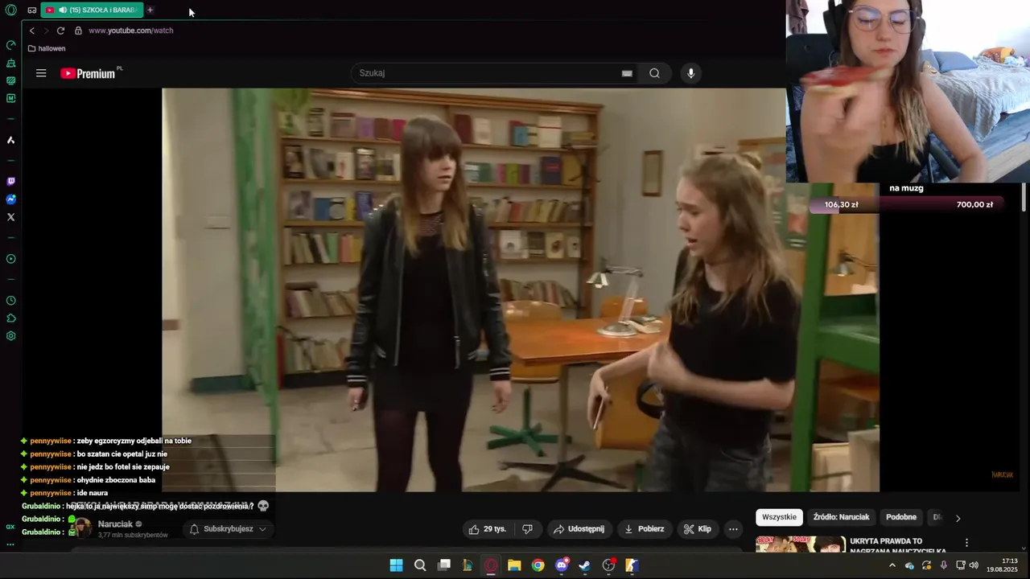Screen dimensions: 1030x579
Task: Open browsing history clock in sidebar
Action: [10, 301]
